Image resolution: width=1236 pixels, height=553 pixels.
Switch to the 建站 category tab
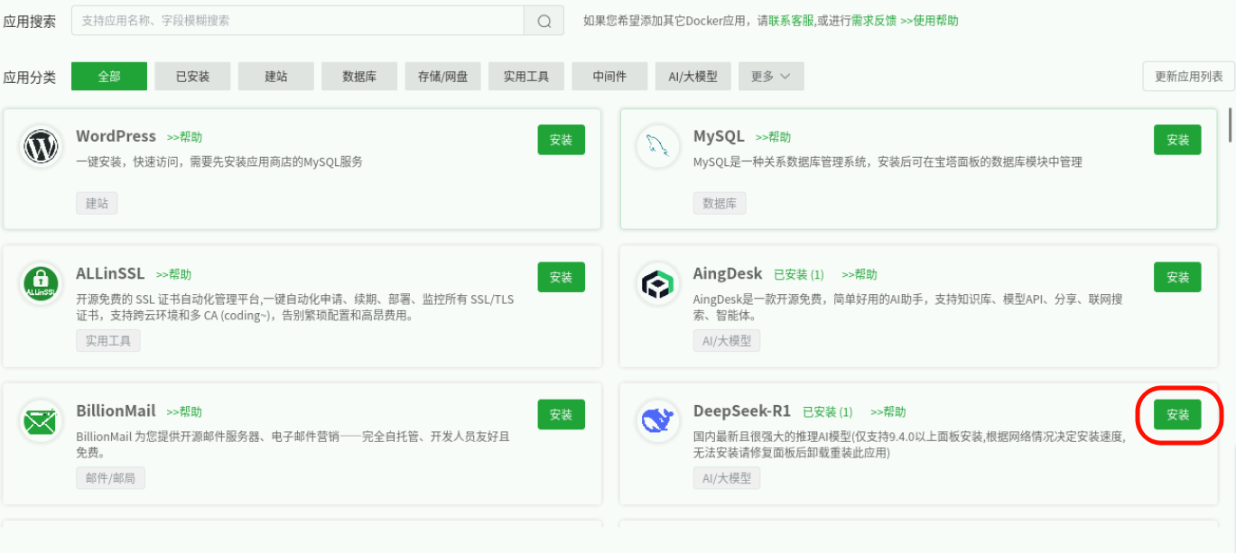point(276,77)
